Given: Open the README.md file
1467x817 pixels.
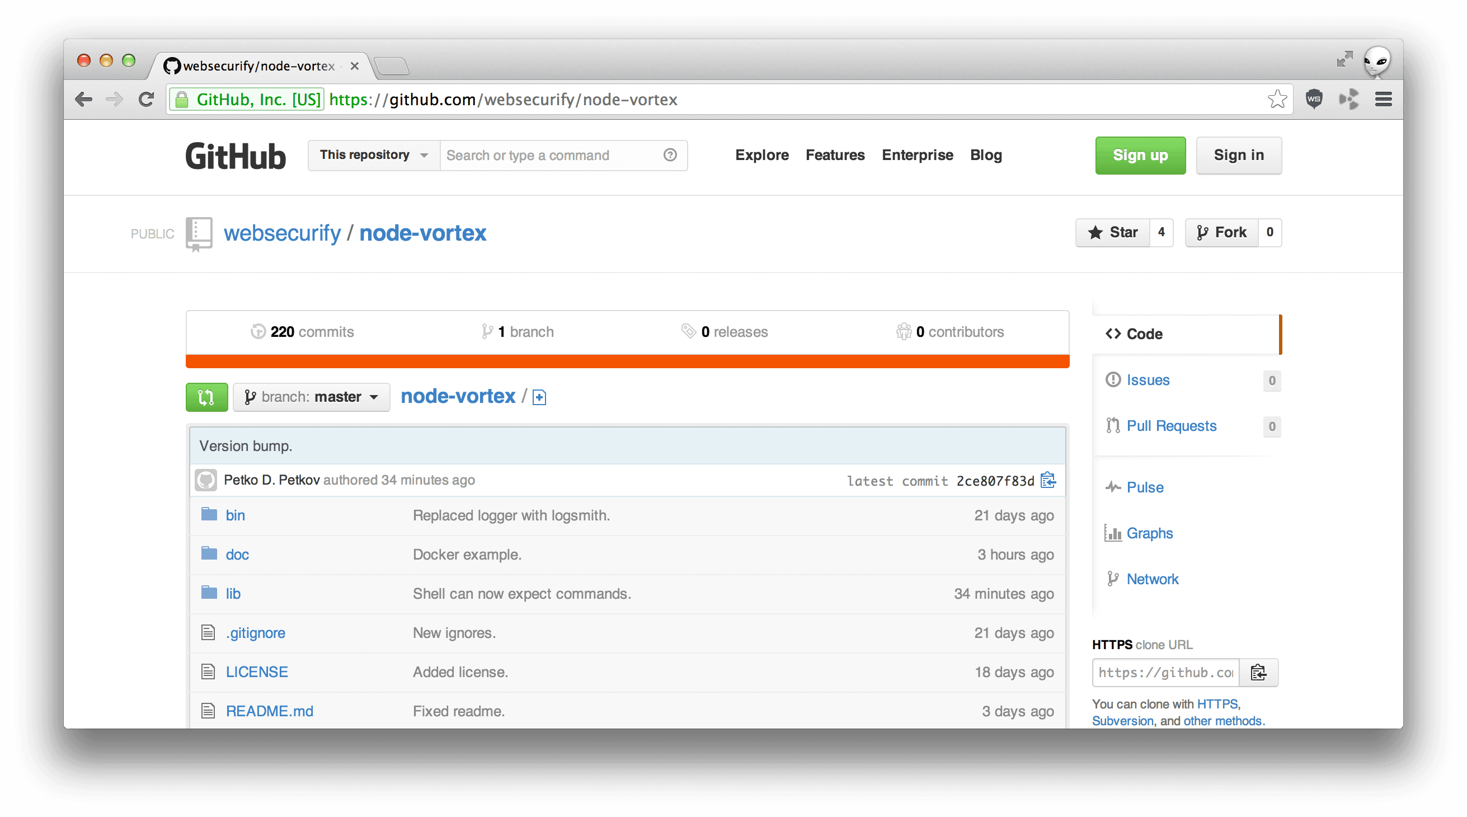Looking at the screenshot, I should coord(269,711).
